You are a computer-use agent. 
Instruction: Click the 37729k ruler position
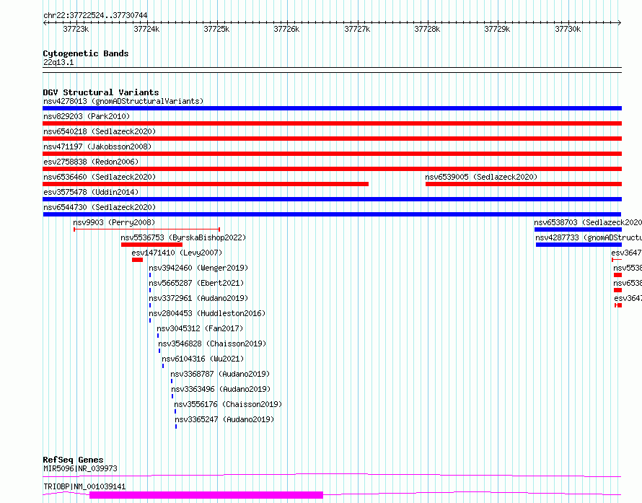tap(497, 29)
